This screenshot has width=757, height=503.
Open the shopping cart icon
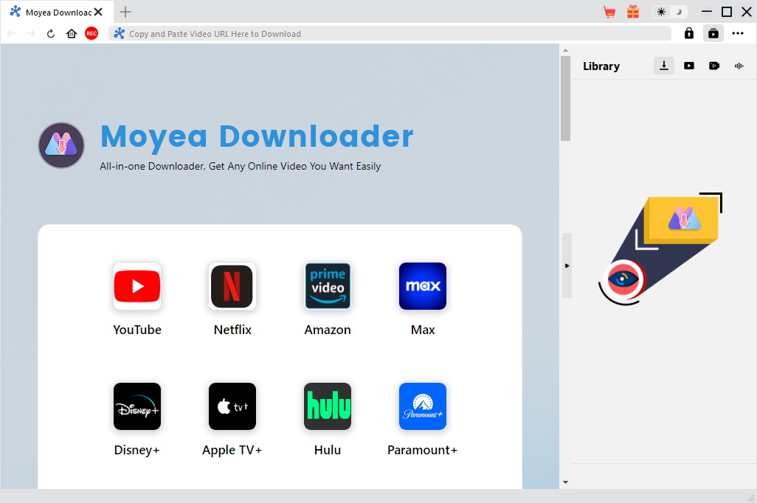(x=609, y=12)
